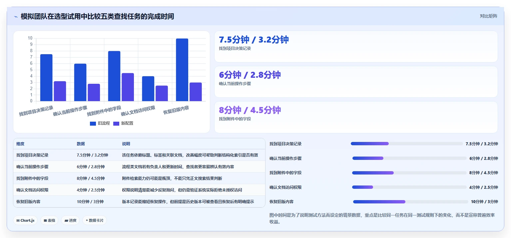
Task: Click the 6分钟 / 2.8分钟 data card value
Action: pos(250,75)
